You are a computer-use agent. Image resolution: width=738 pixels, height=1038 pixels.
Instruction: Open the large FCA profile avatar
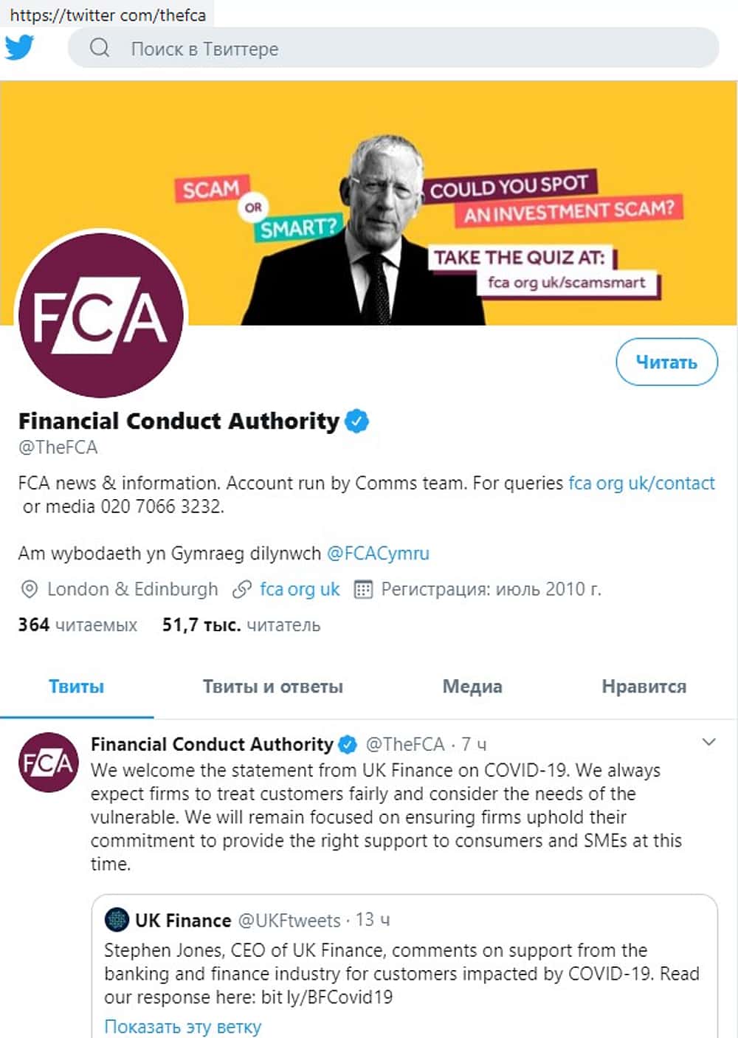tap(100, 315)
